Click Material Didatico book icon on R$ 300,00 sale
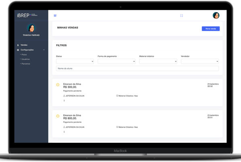 tap(117, 96)
